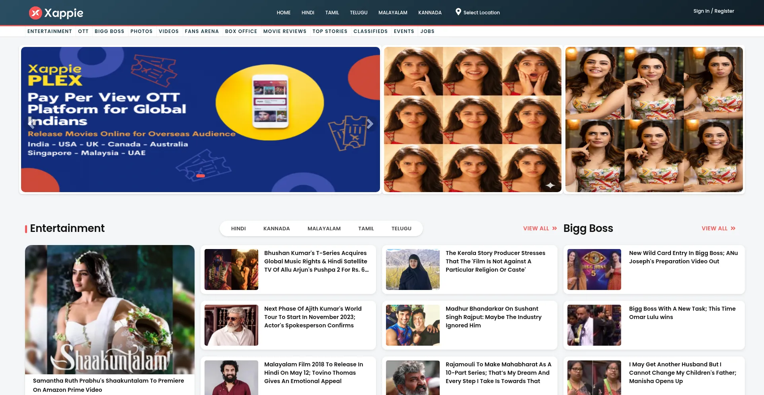Image resolution: width=764 pixels, height=395 pixels.
Task: Click Sign In link
Action: pos(701,11)
